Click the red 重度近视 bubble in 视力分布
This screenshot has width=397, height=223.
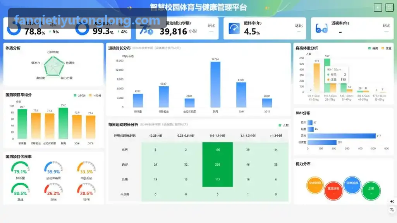click(333, 190)
